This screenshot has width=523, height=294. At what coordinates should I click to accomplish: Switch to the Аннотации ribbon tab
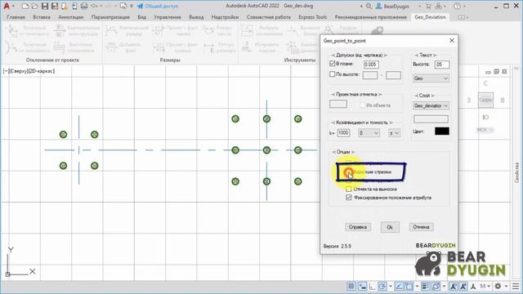(x=71, y=17)
